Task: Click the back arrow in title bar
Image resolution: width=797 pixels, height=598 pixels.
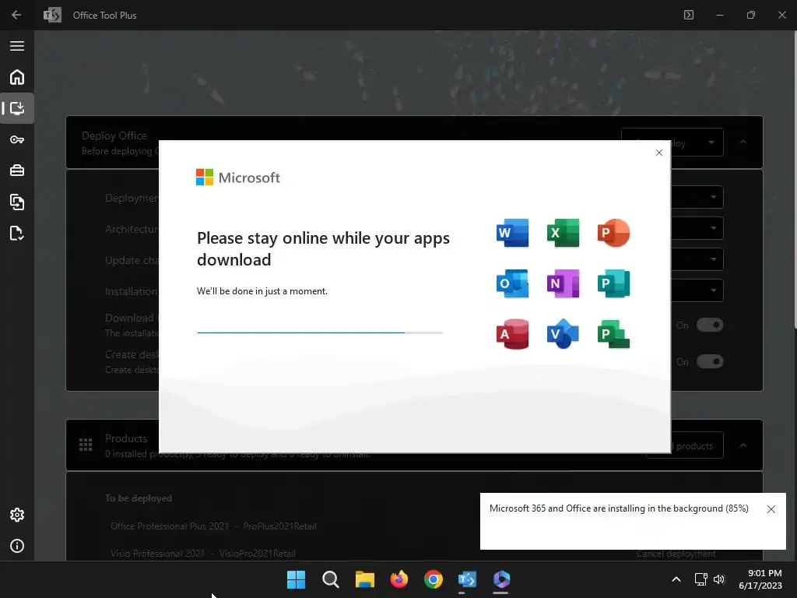Action: pyautogui.click(x=16, y=16)
